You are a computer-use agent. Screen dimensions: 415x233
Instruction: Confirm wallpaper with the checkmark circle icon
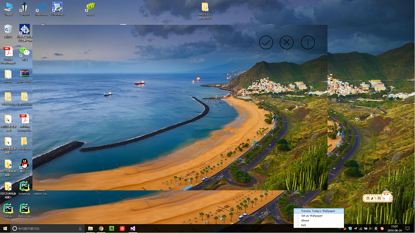coord(266,42)
